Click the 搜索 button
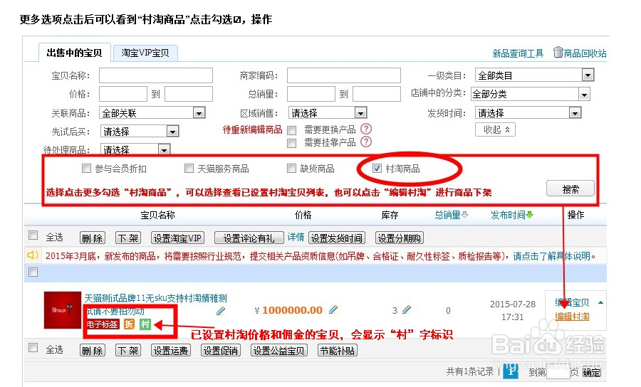The width and height of the screenshot is (641, 387). click(x=570, y=189)
